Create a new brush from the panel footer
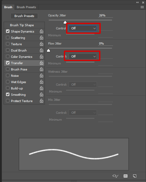Viewport: 146px width, 182px height. [135, 176]
